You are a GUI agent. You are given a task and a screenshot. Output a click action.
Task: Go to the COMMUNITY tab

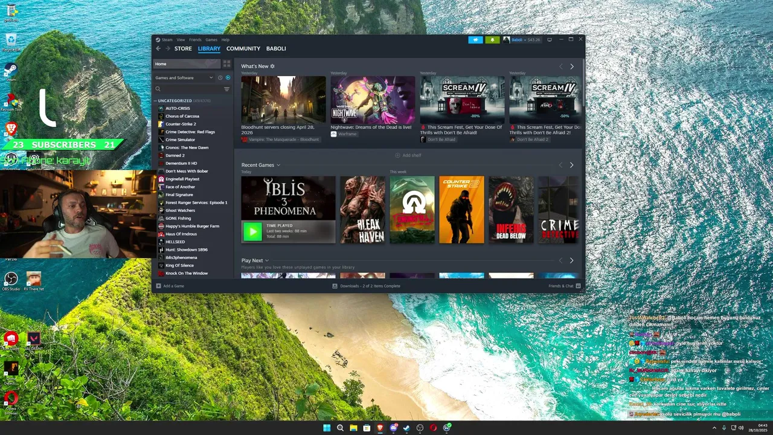pos(243,48)
